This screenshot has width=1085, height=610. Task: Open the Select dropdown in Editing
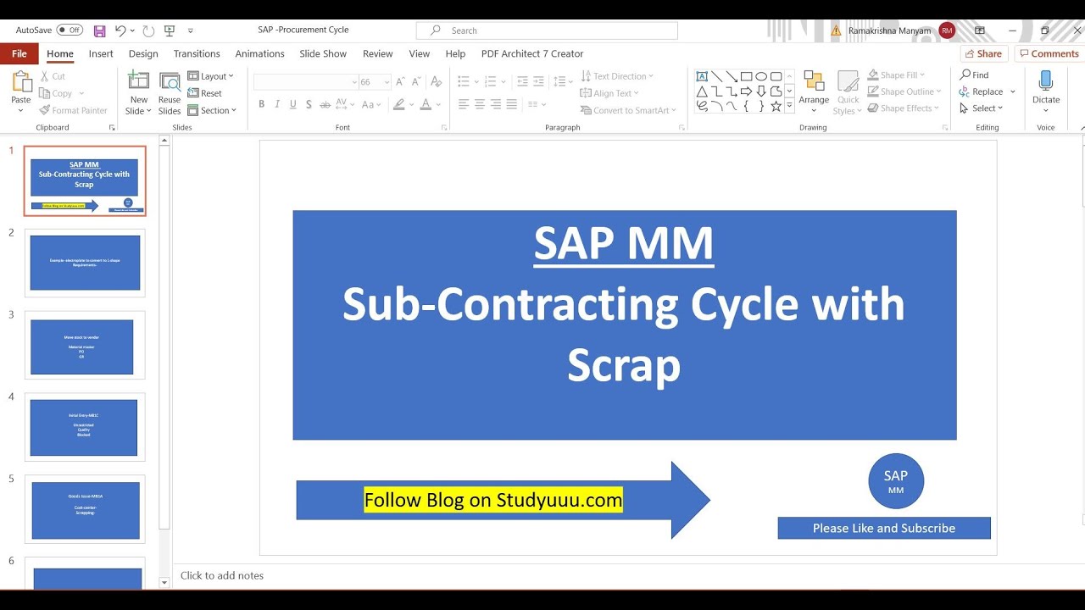coord(982,108)
